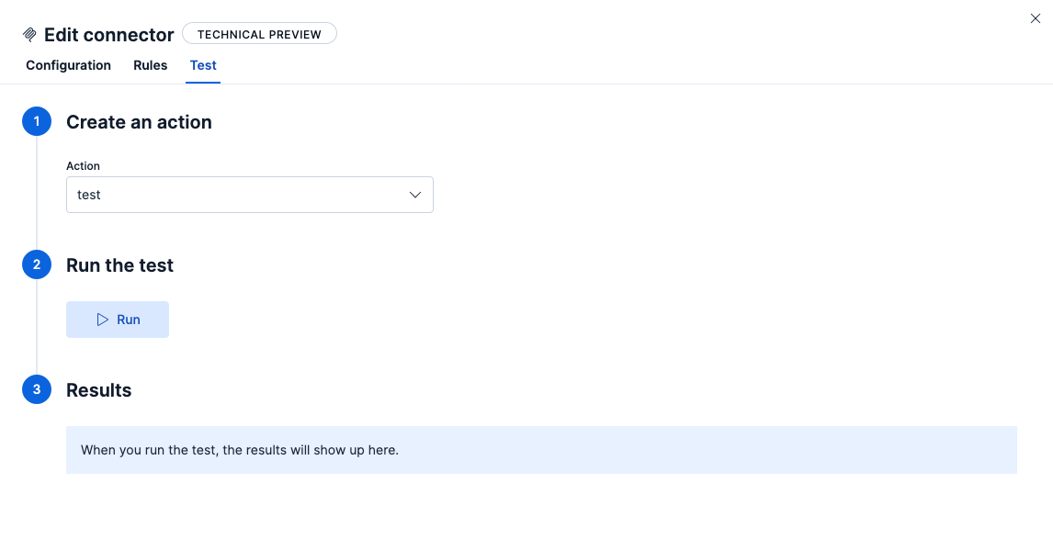Expand the Action select chevron arrow
This screenshot has width=1053, height=539.
[x=415, y=195]
